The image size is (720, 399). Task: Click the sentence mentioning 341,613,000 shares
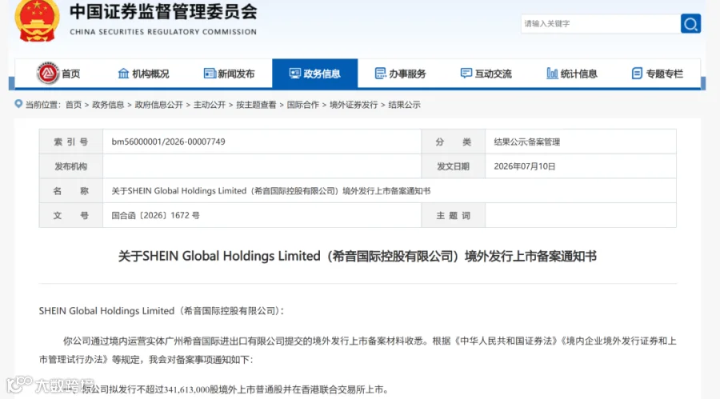click(228, 389)
